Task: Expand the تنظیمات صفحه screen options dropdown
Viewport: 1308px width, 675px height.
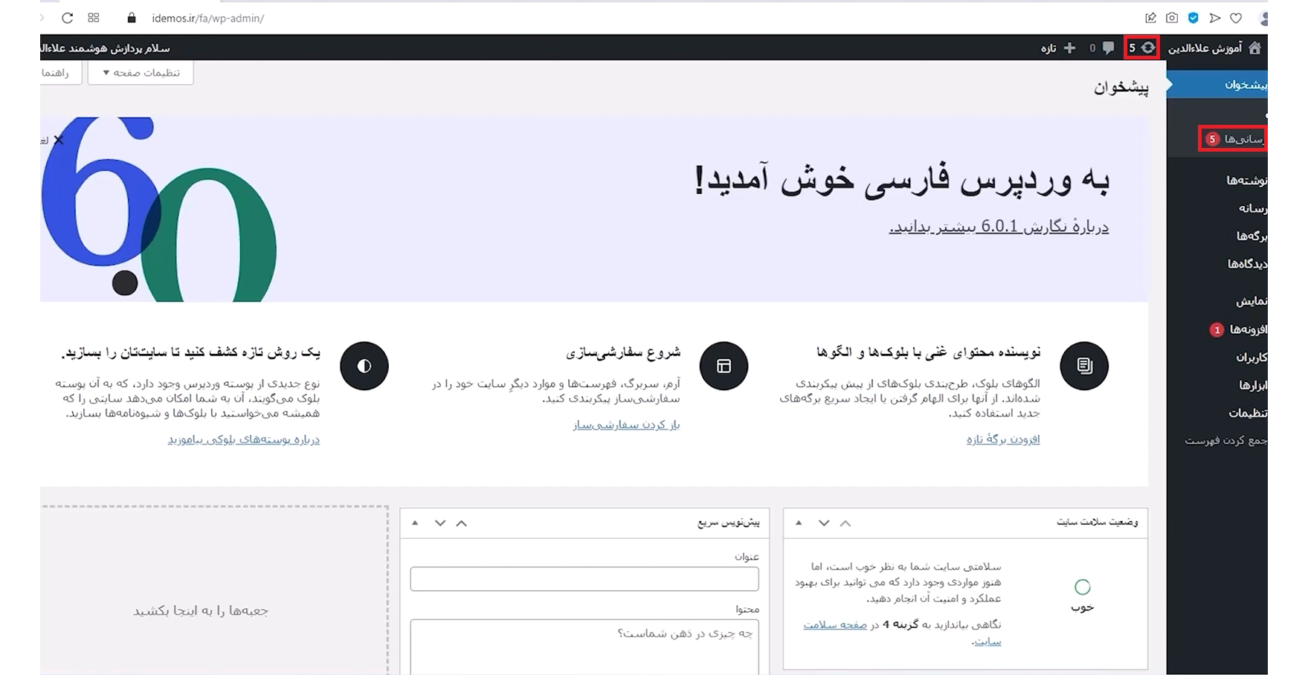Action: tap(141, 72)
